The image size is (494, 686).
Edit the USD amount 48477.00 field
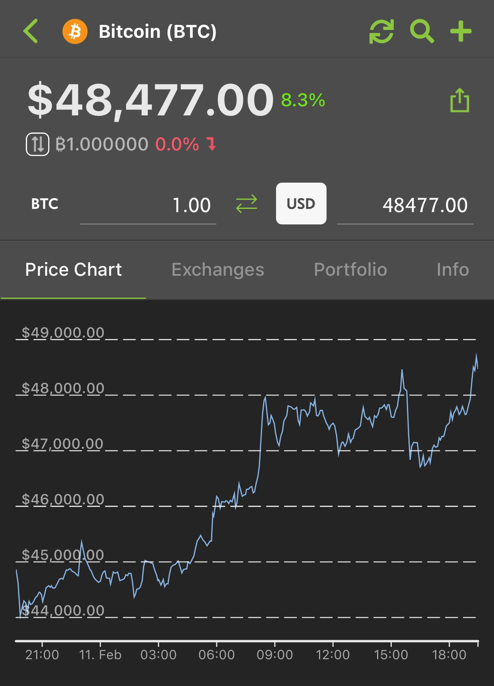(405, 206)
